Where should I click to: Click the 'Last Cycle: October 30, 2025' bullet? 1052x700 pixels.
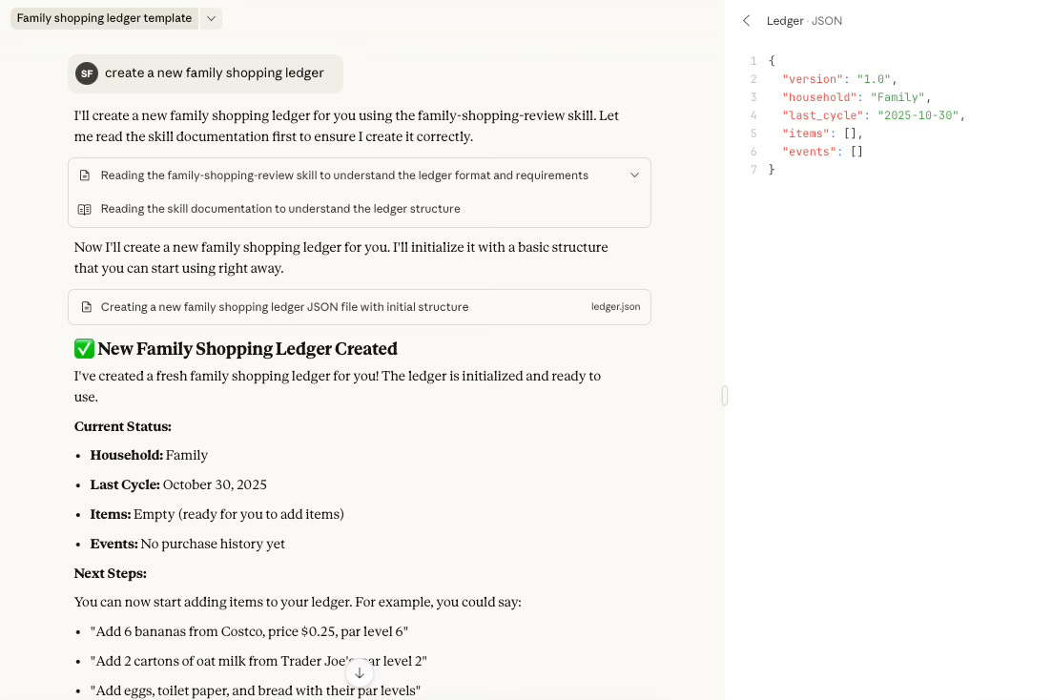click(x=178, y=484)
